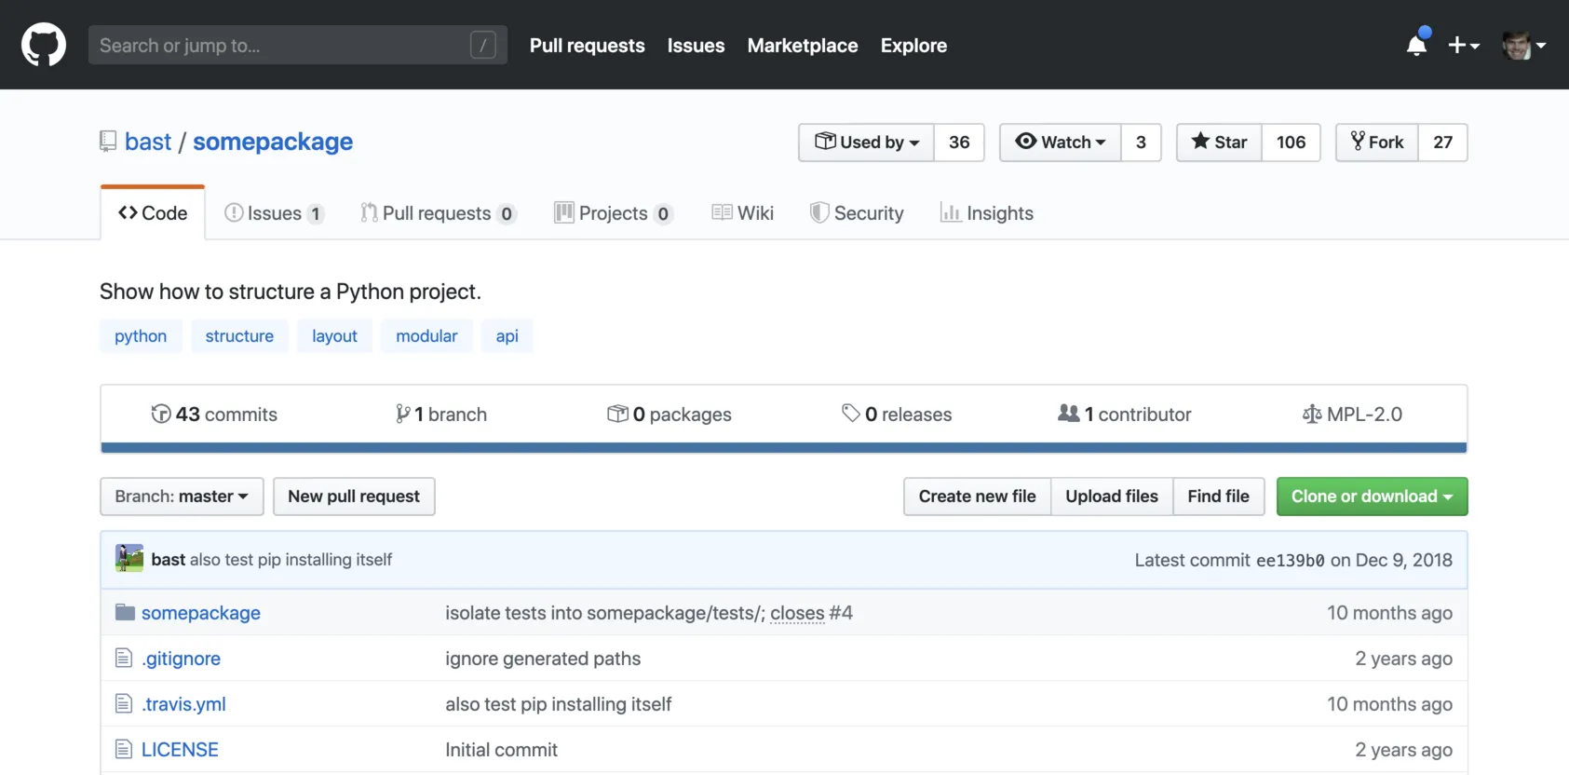Screen dimensions: 1569x775
Task: Open the .travis.yml file
Action: pyautogui.click(x=183, y=704)
